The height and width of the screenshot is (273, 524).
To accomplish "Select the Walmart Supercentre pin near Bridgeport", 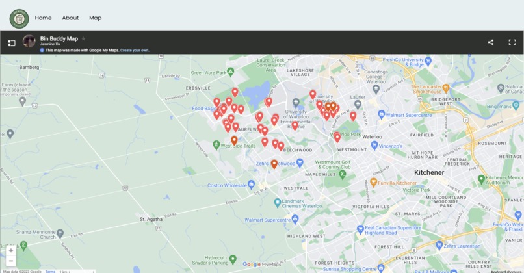I will [x=382, y=114].
